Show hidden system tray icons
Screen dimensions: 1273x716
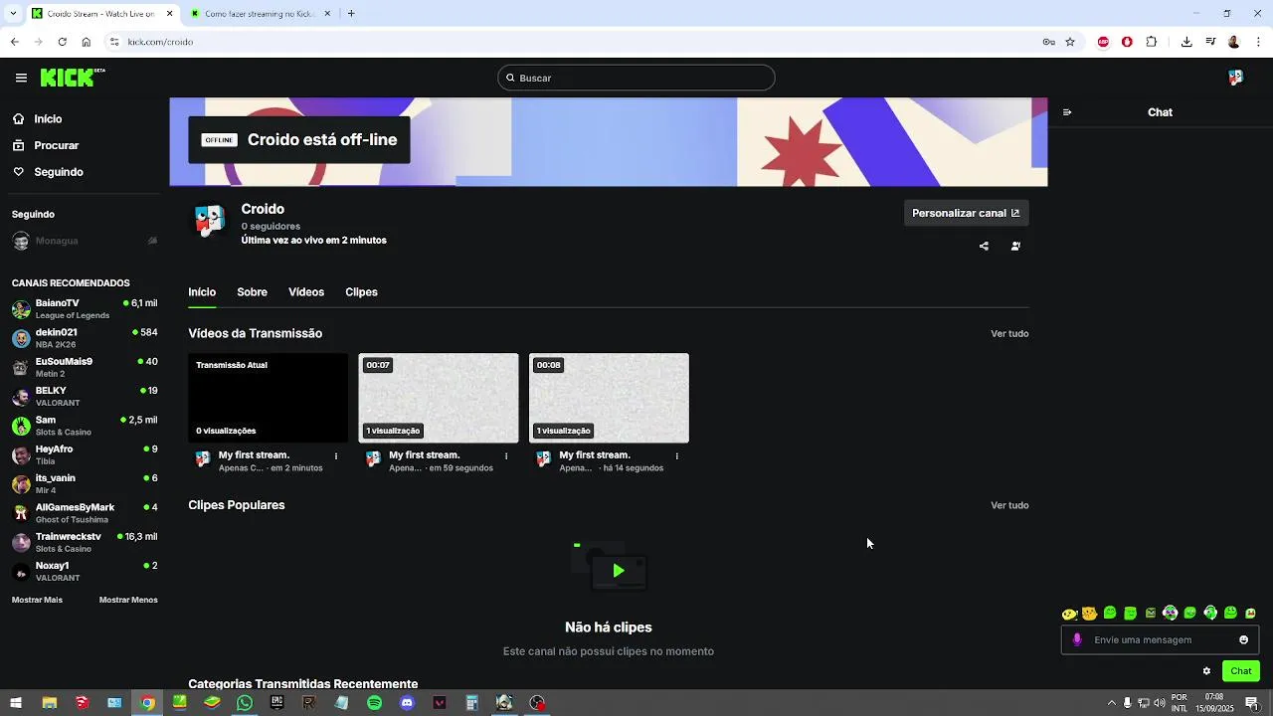click(x=1111, y=703)
